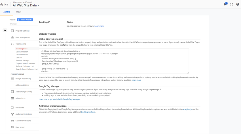Click the User Management people icon

point(12,37)
